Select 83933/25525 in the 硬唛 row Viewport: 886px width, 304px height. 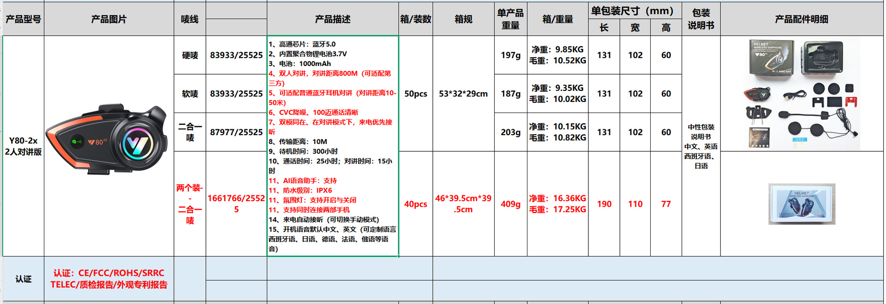236,55
